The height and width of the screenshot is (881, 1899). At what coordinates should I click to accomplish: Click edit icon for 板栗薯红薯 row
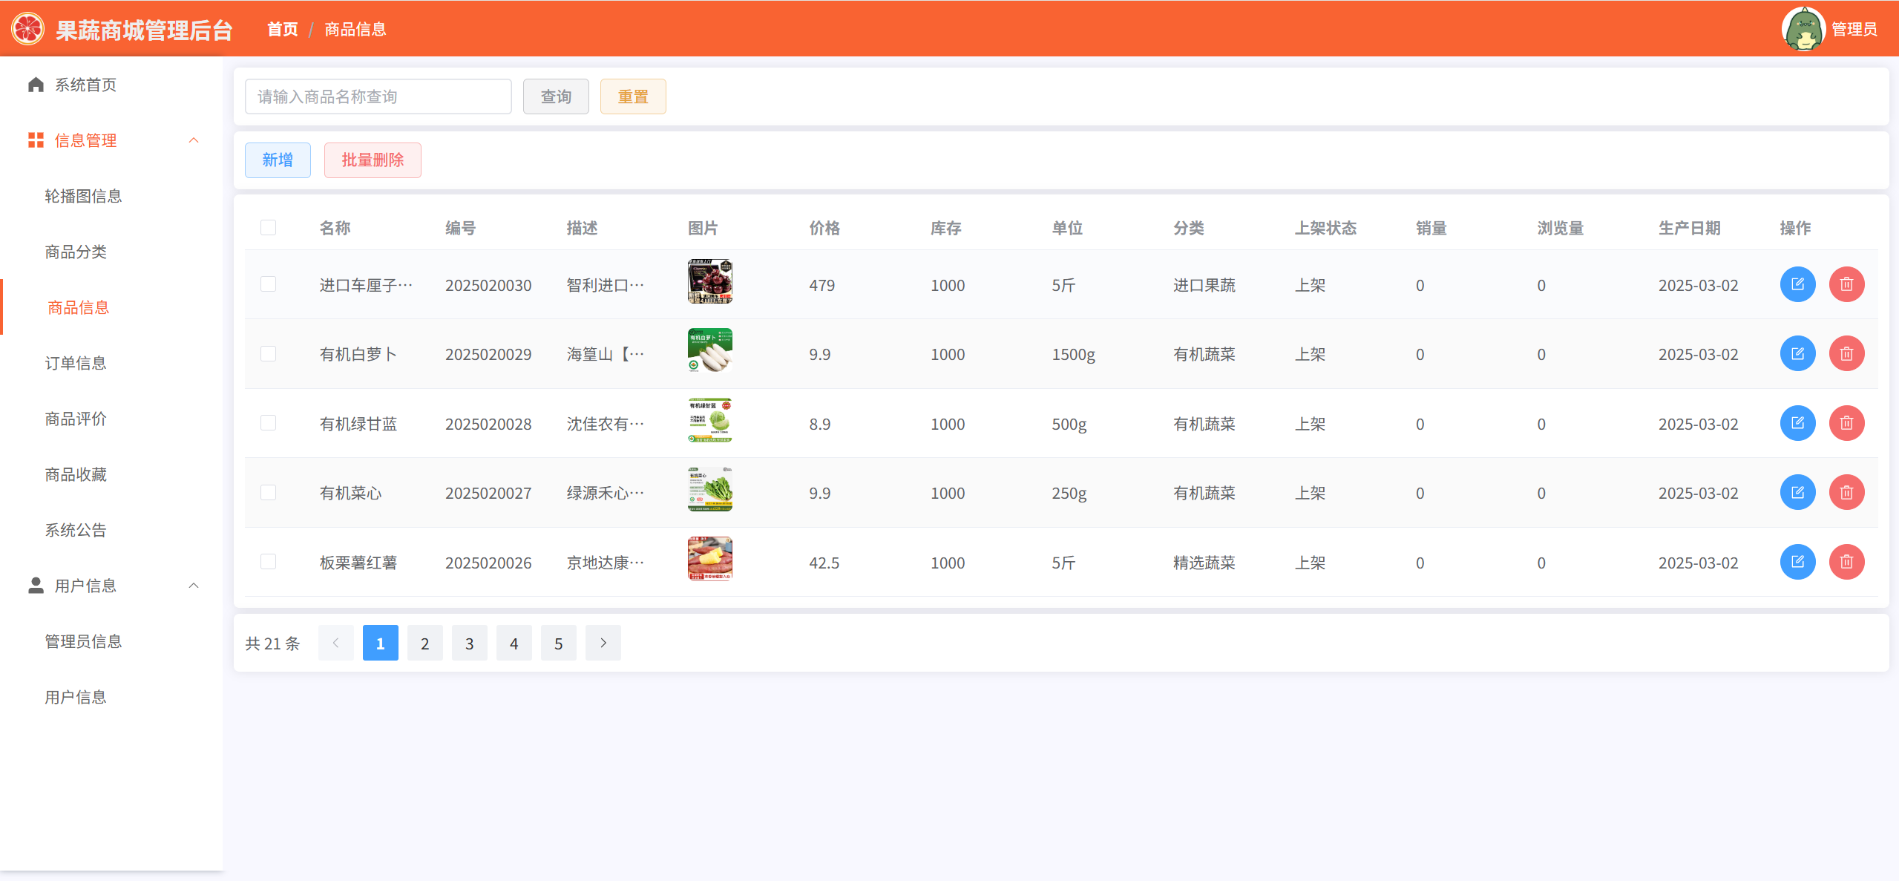point(1797,562)
